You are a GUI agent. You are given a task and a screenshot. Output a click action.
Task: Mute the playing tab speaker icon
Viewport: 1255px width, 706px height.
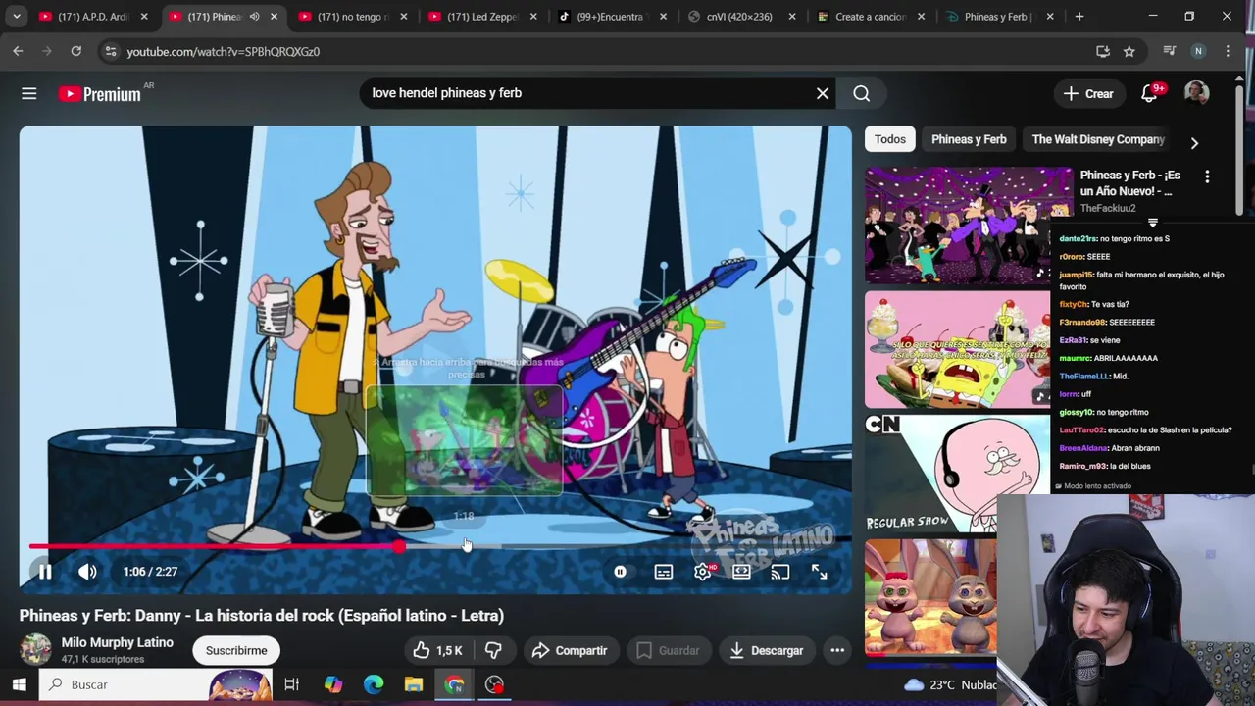pos(255,17)
